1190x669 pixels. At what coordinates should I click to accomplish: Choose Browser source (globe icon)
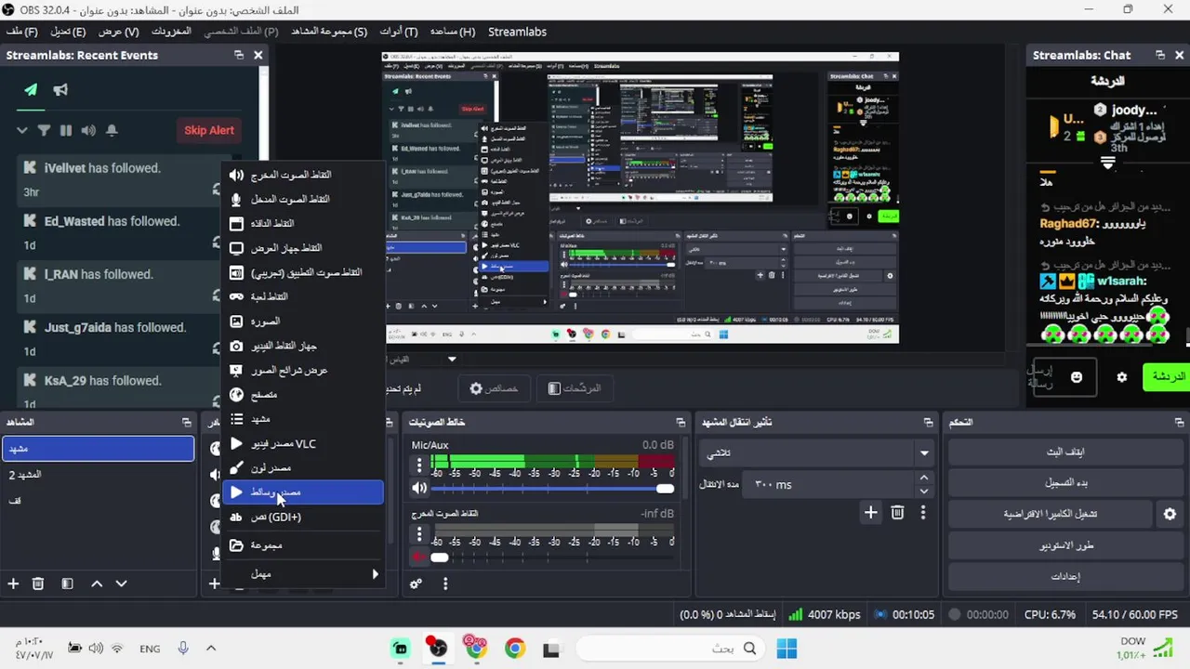[x=303, y=395]
